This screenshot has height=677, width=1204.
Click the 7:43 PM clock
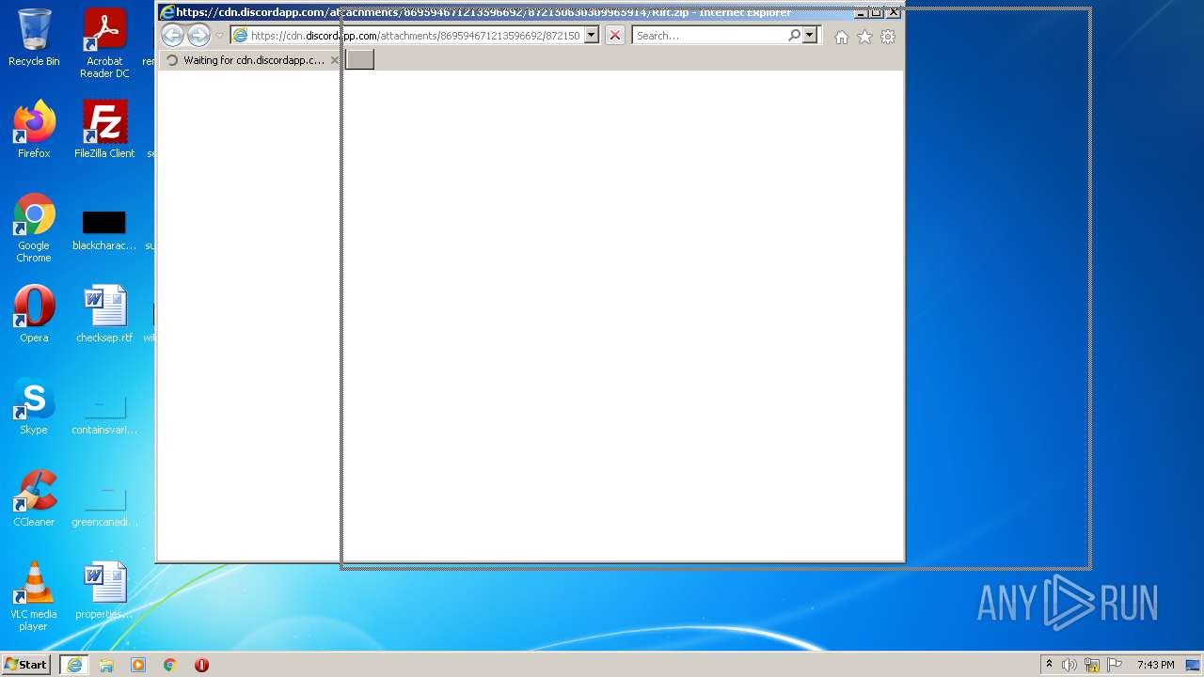pyautogui.click(x=1155, y=665)
